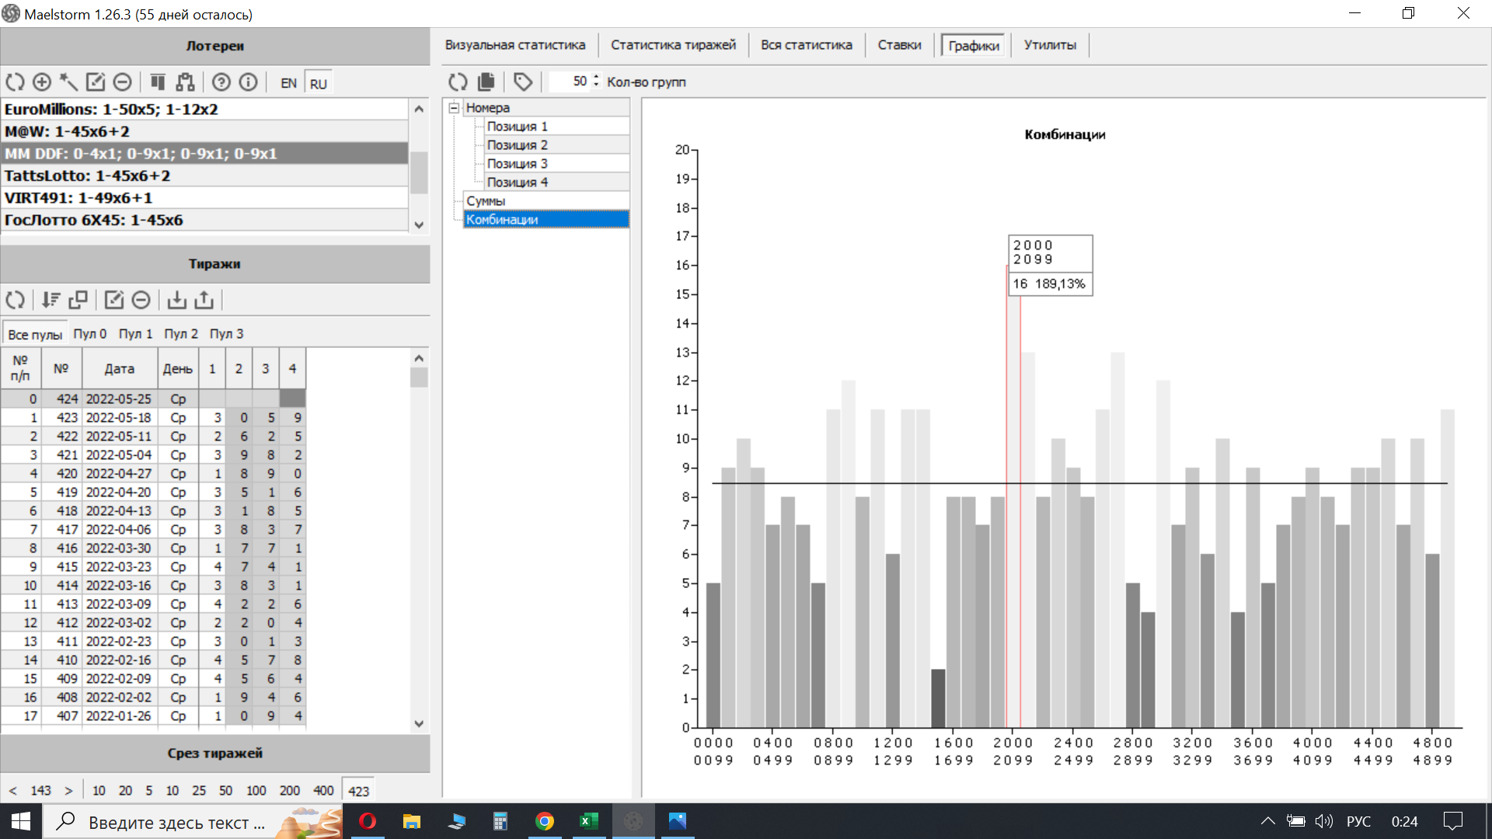Show Пул 0 tab

tap(90, 333)
